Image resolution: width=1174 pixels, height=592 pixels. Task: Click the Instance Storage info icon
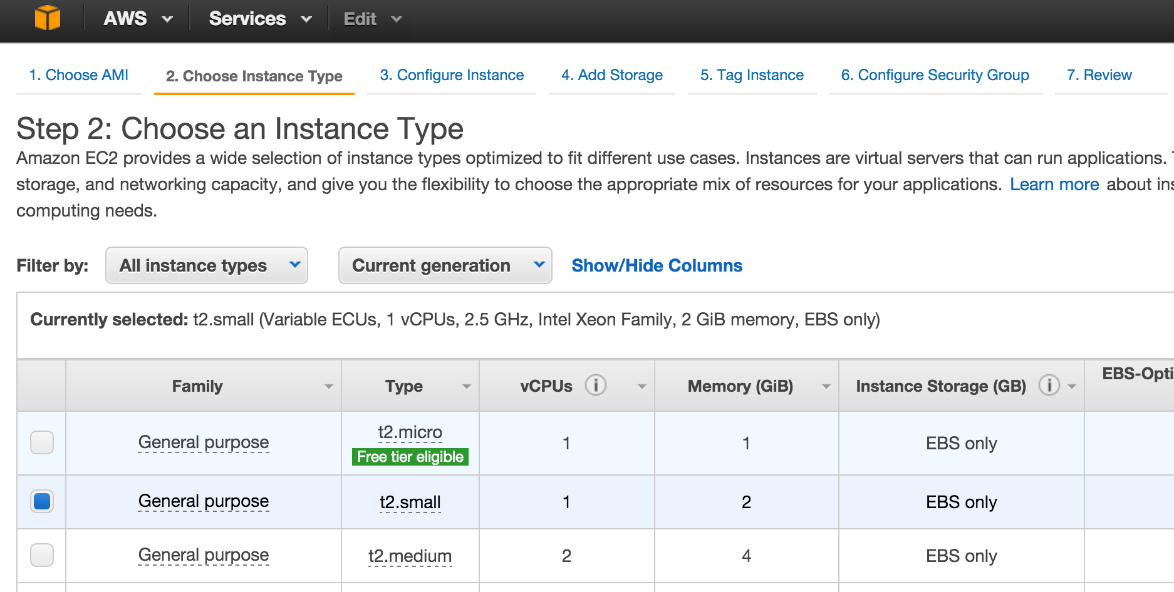click(x=1049, y=385)
